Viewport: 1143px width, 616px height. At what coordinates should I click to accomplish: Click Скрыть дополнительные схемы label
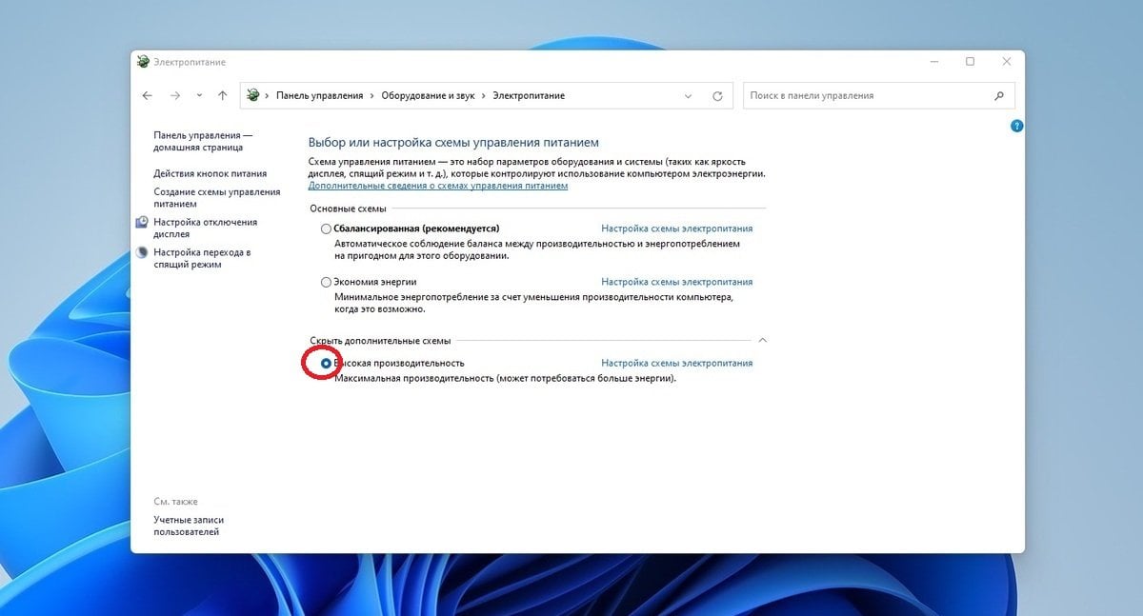380,340
